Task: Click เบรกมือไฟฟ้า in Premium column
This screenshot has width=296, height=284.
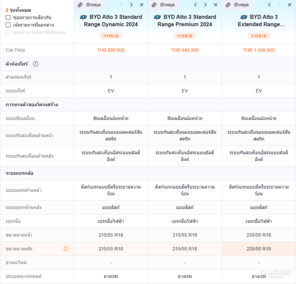Action: click(x=185, y=221)
